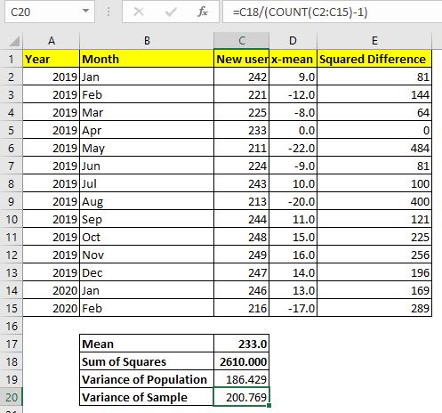Select column C header
442x413 pixels.
[x=241, y=41]
